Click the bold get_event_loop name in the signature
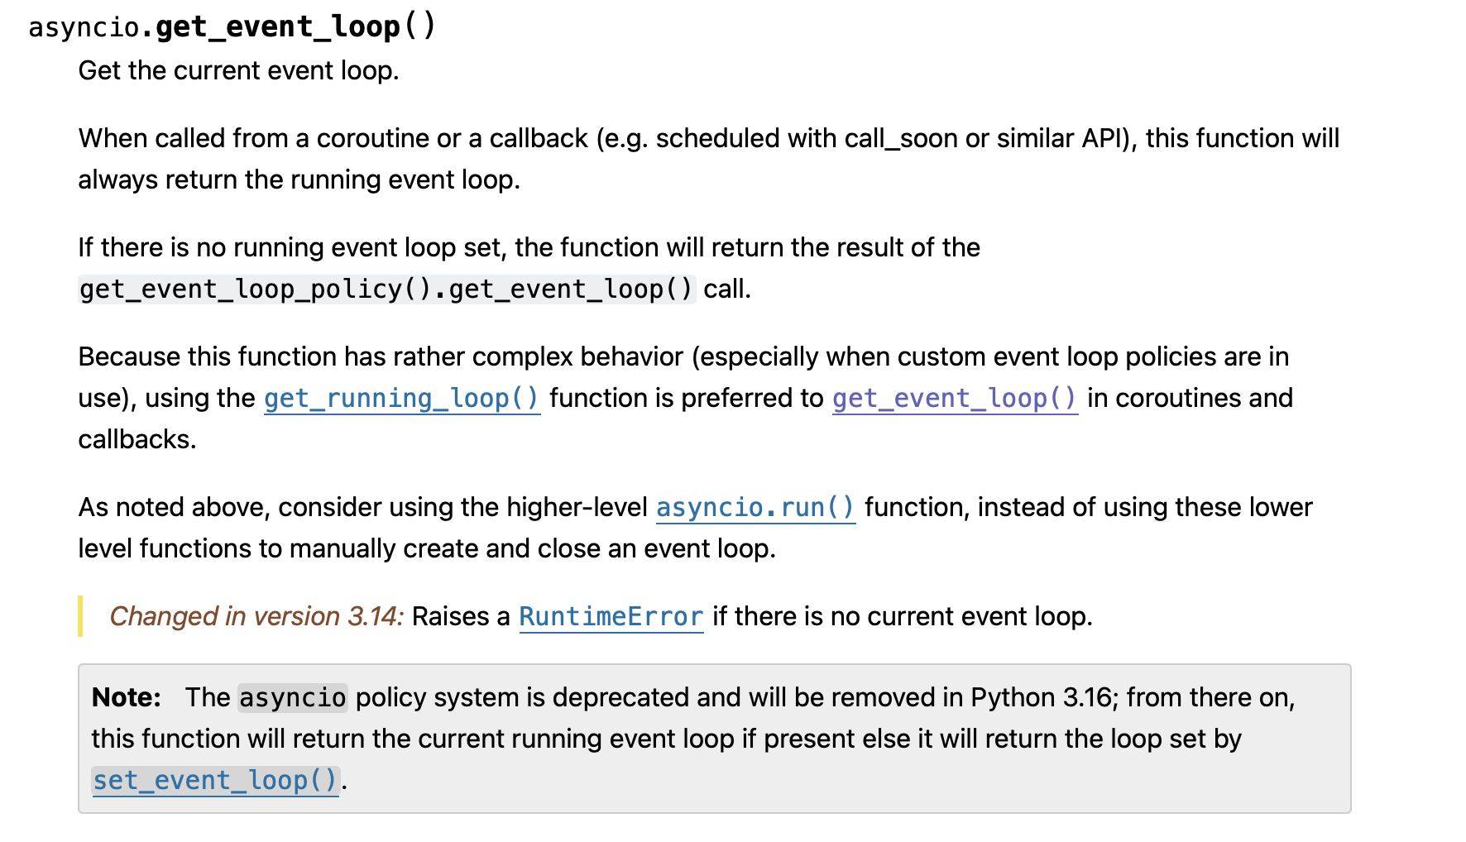1466x842 pixels. [x=277, y=27]
